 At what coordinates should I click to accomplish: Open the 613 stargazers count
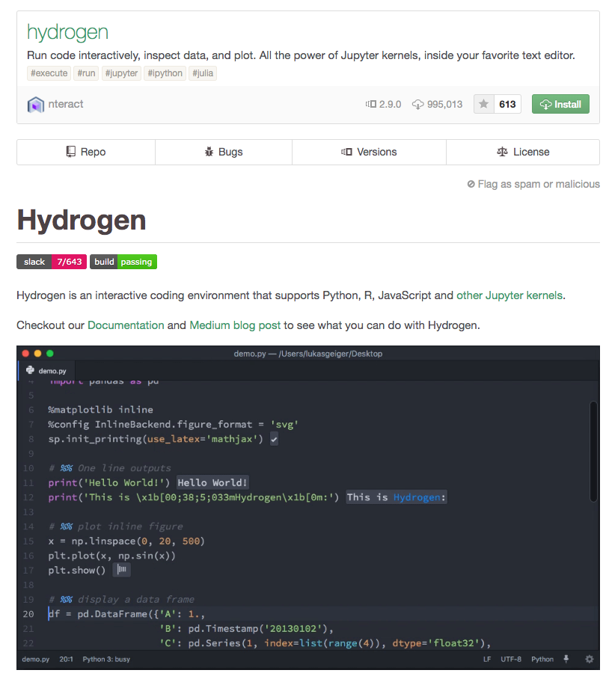click(x=507, y=104)
